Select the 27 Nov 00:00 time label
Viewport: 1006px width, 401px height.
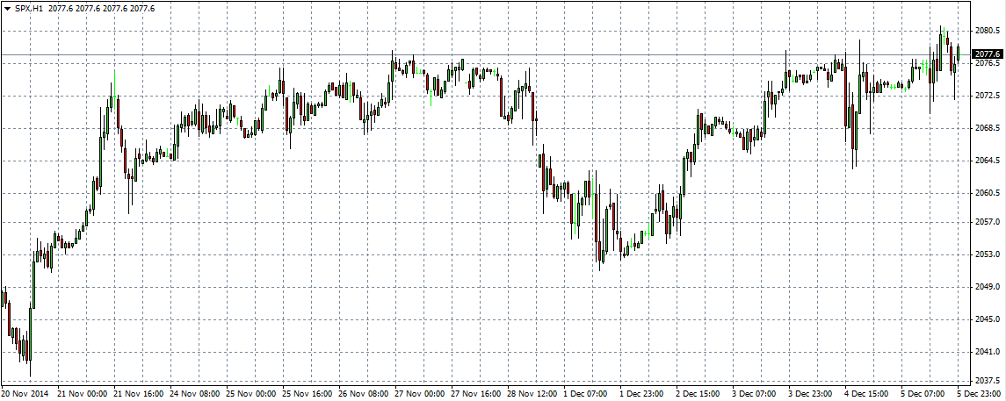[418, 394]
